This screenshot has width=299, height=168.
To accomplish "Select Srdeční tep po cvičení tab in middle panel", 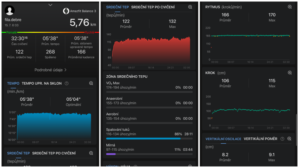I will point(153,7).
